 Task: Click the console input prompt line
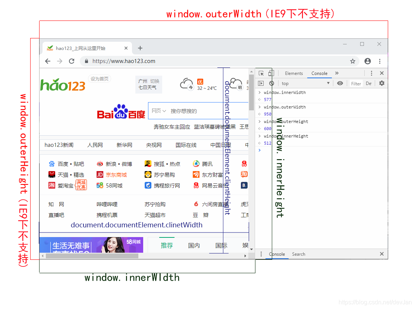pos(321,150)
